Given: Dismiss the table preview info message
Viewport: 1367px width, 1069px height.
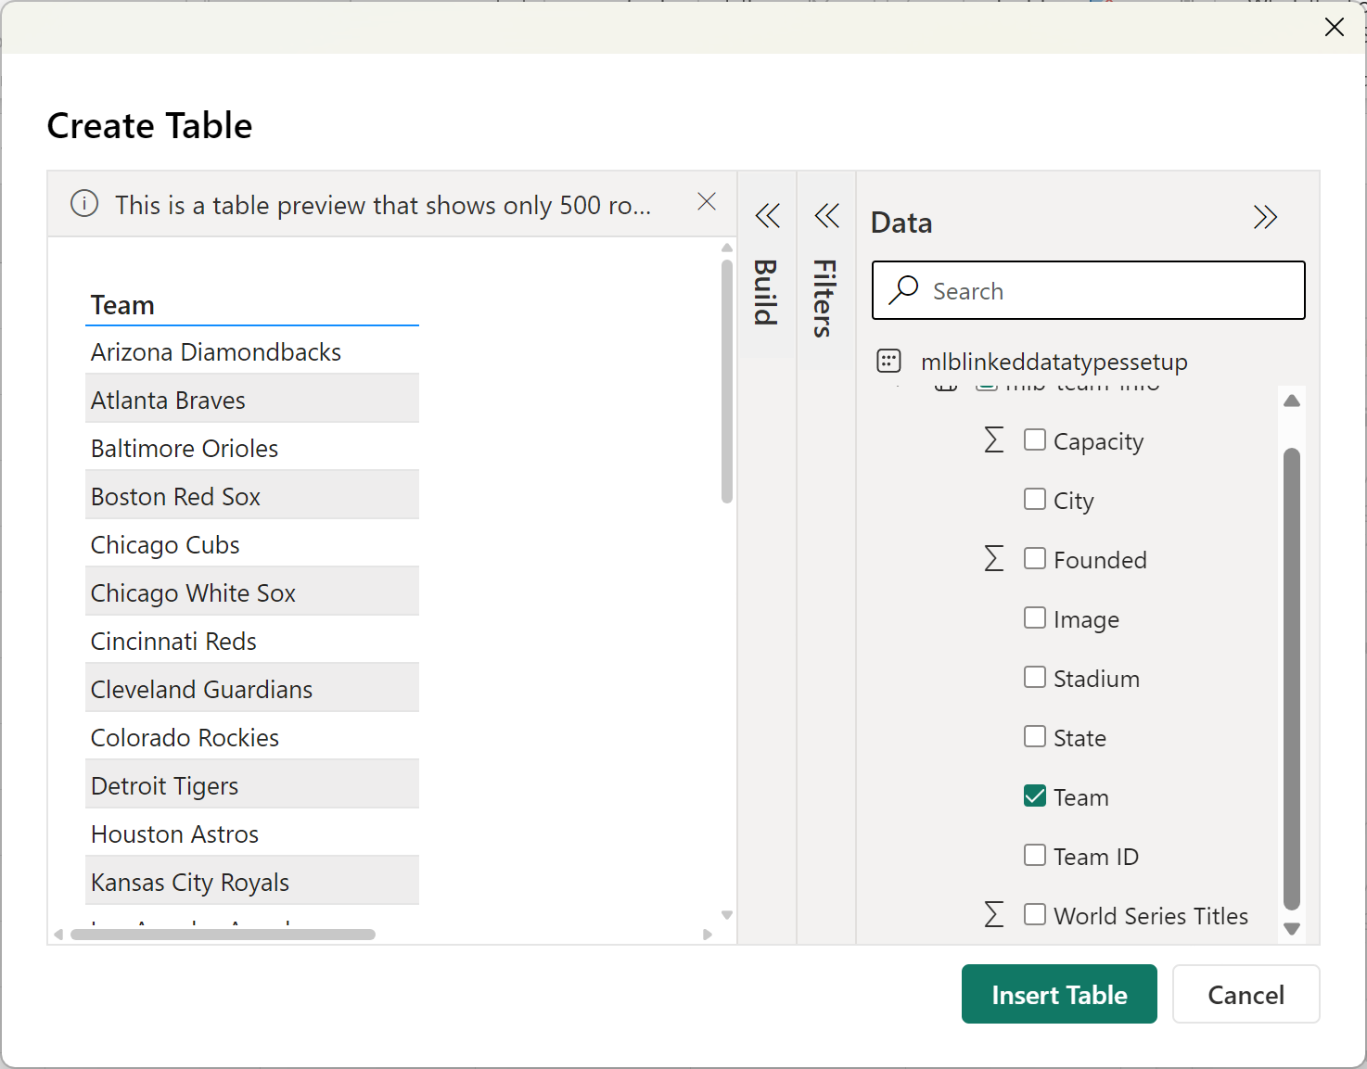Looking at the screenshot, I should 707,202.
